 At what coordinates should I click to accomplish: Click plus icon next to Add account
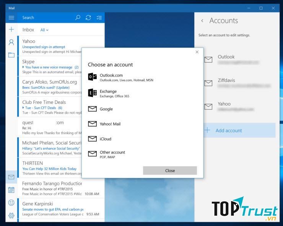(207, 130)
